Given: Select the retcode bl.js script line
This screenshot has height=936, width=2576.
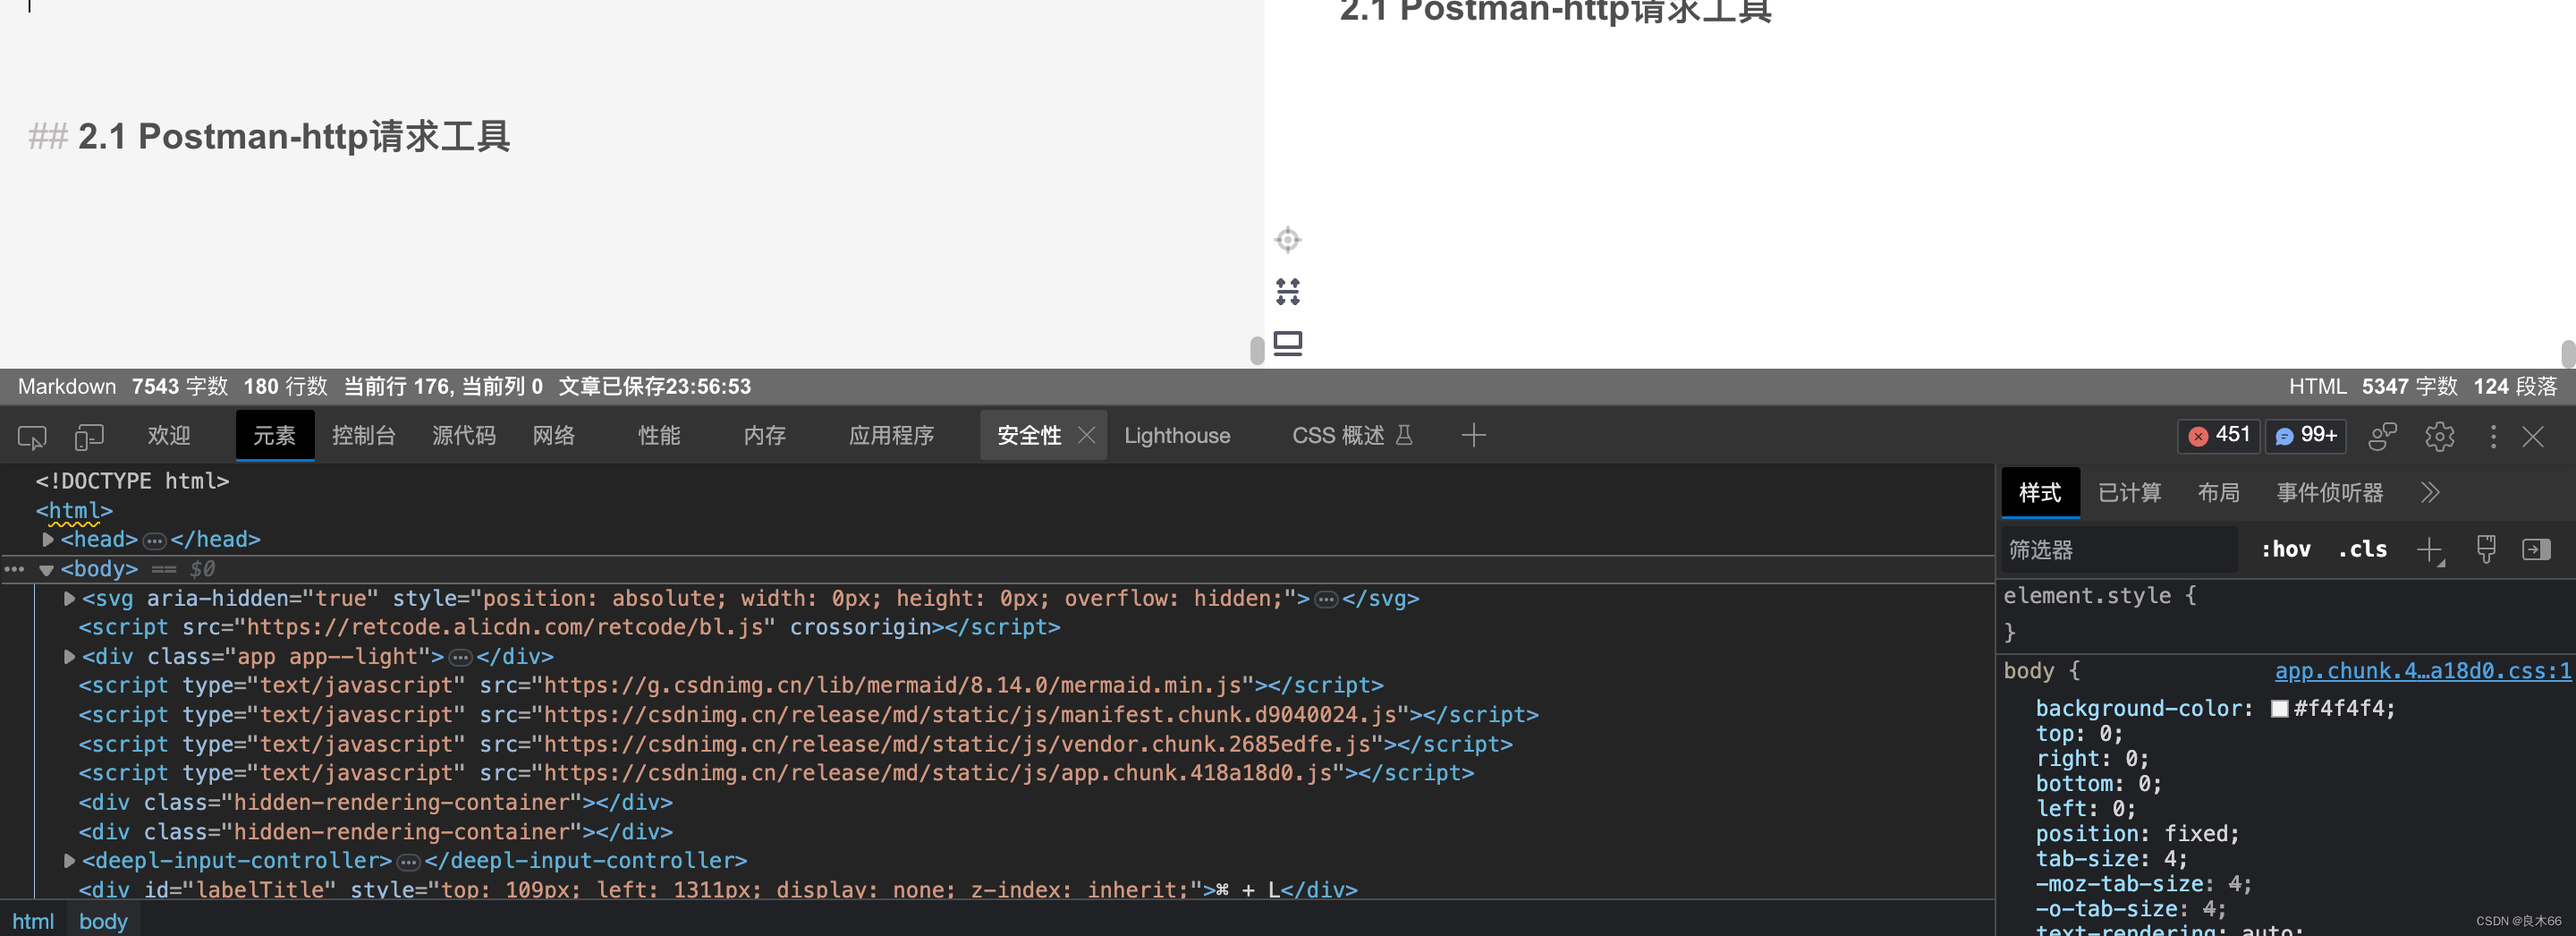Looking at the screenshot, I should click(x=569, y=627).
